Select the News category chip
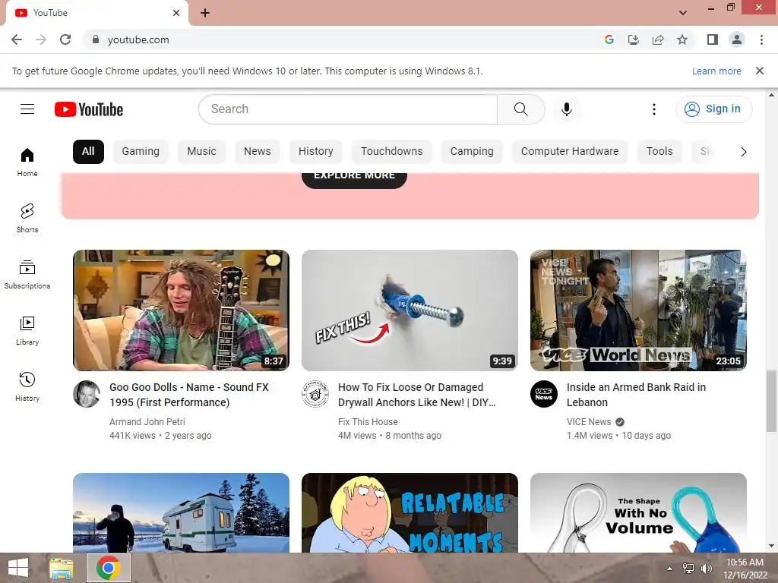Image resolution: width=778 pixels, height=583 pixels. coord(257,151)
